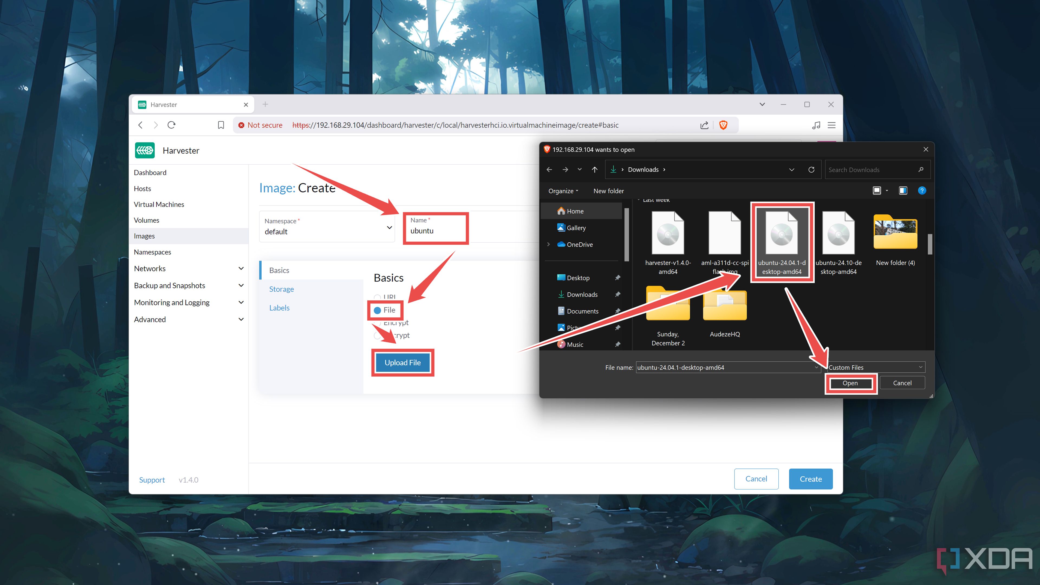Click the browser forward arrow
Viewport: 1040px width, 585px height.
coord(156,125)
